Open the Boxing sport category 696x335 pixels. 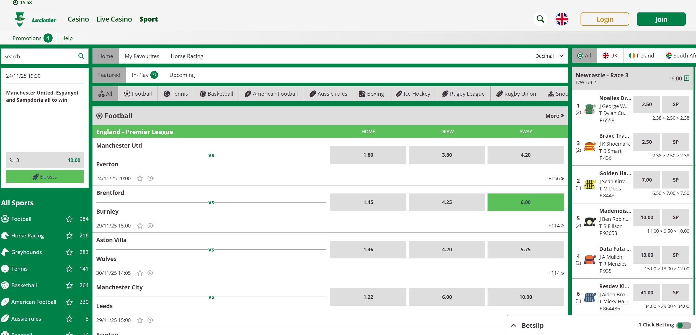371,93
